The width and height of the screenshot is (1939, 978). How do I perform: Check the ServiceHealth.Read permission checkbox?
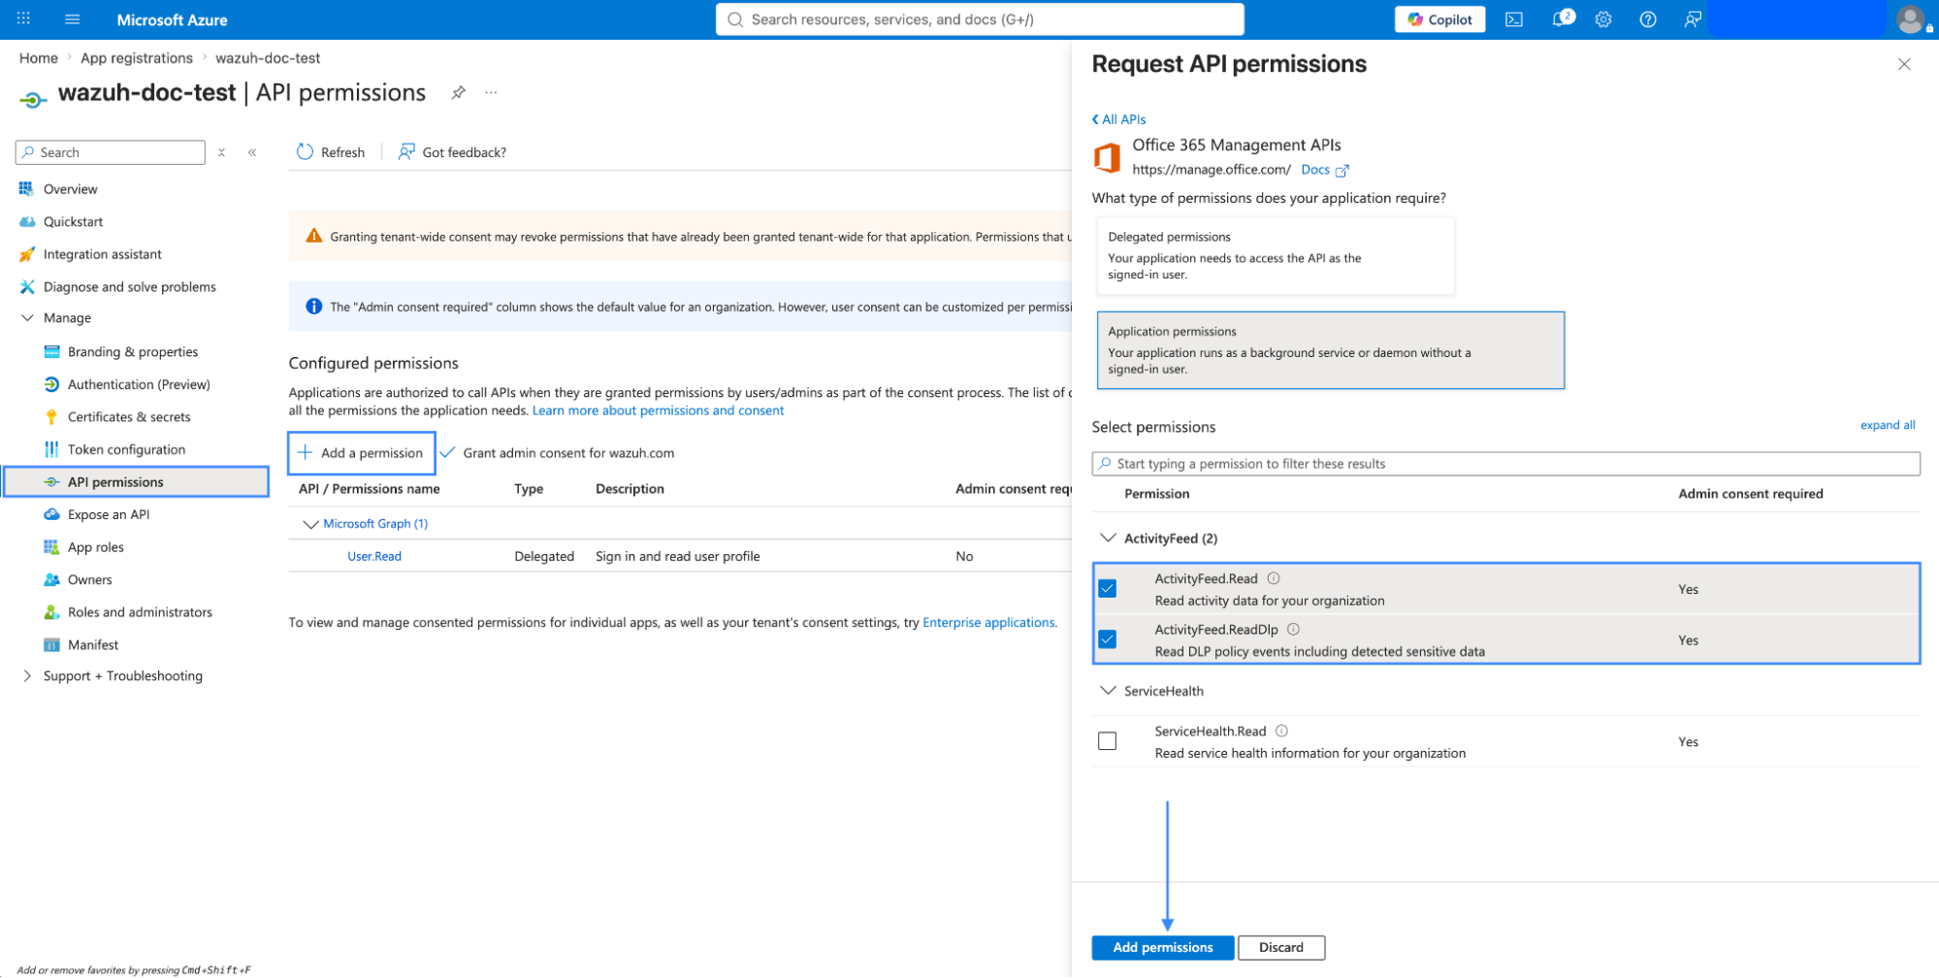coord(1107,741)
